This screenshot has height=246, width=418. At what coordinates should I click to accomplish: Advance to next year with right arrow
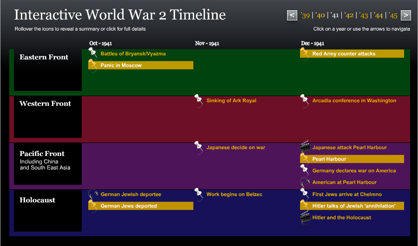pos(405,15)
